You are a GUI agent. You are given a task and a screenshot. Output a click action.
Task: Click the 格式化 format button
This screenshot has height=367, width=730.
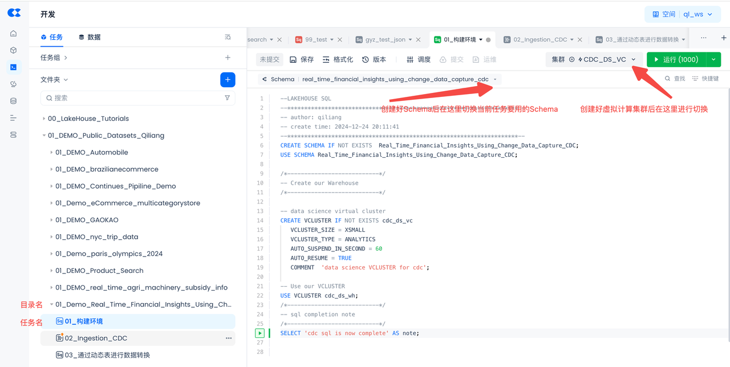click(x=338, y=59)
